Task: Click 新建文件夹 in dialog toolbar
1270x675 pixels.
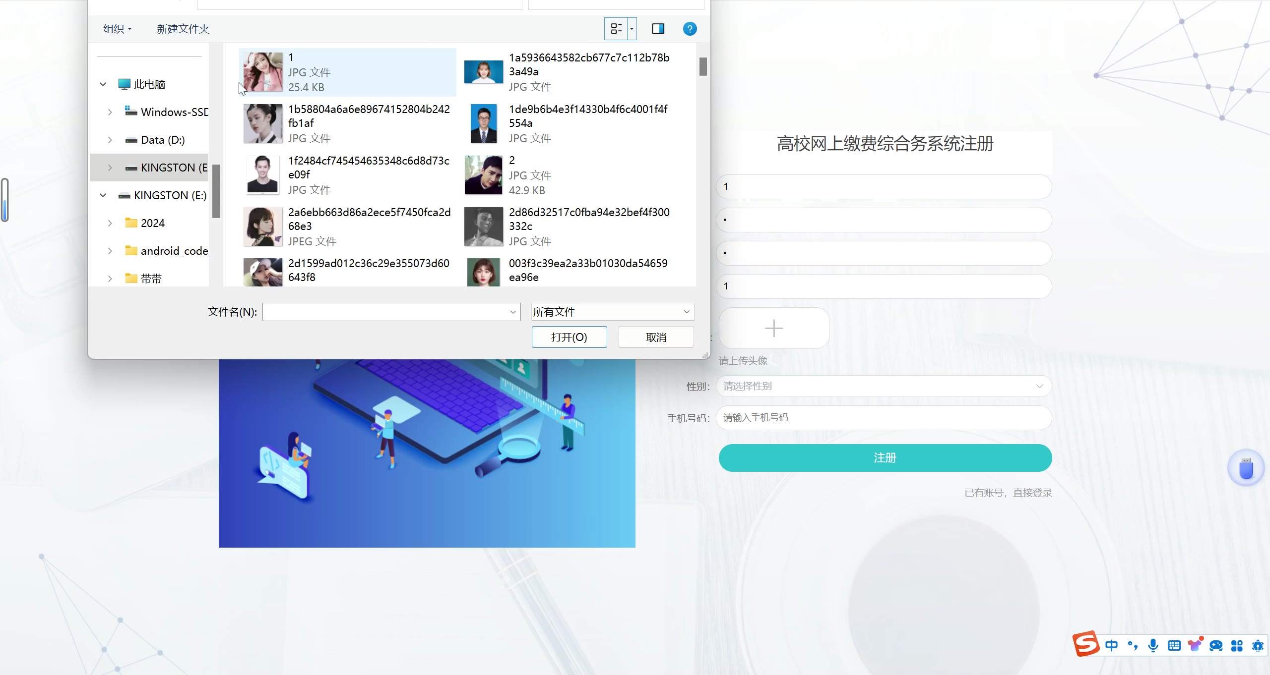Action: point(183,29)
